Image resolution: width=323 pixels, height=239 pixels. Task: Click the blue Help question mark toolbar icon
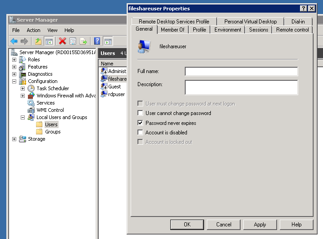(97, 41)
